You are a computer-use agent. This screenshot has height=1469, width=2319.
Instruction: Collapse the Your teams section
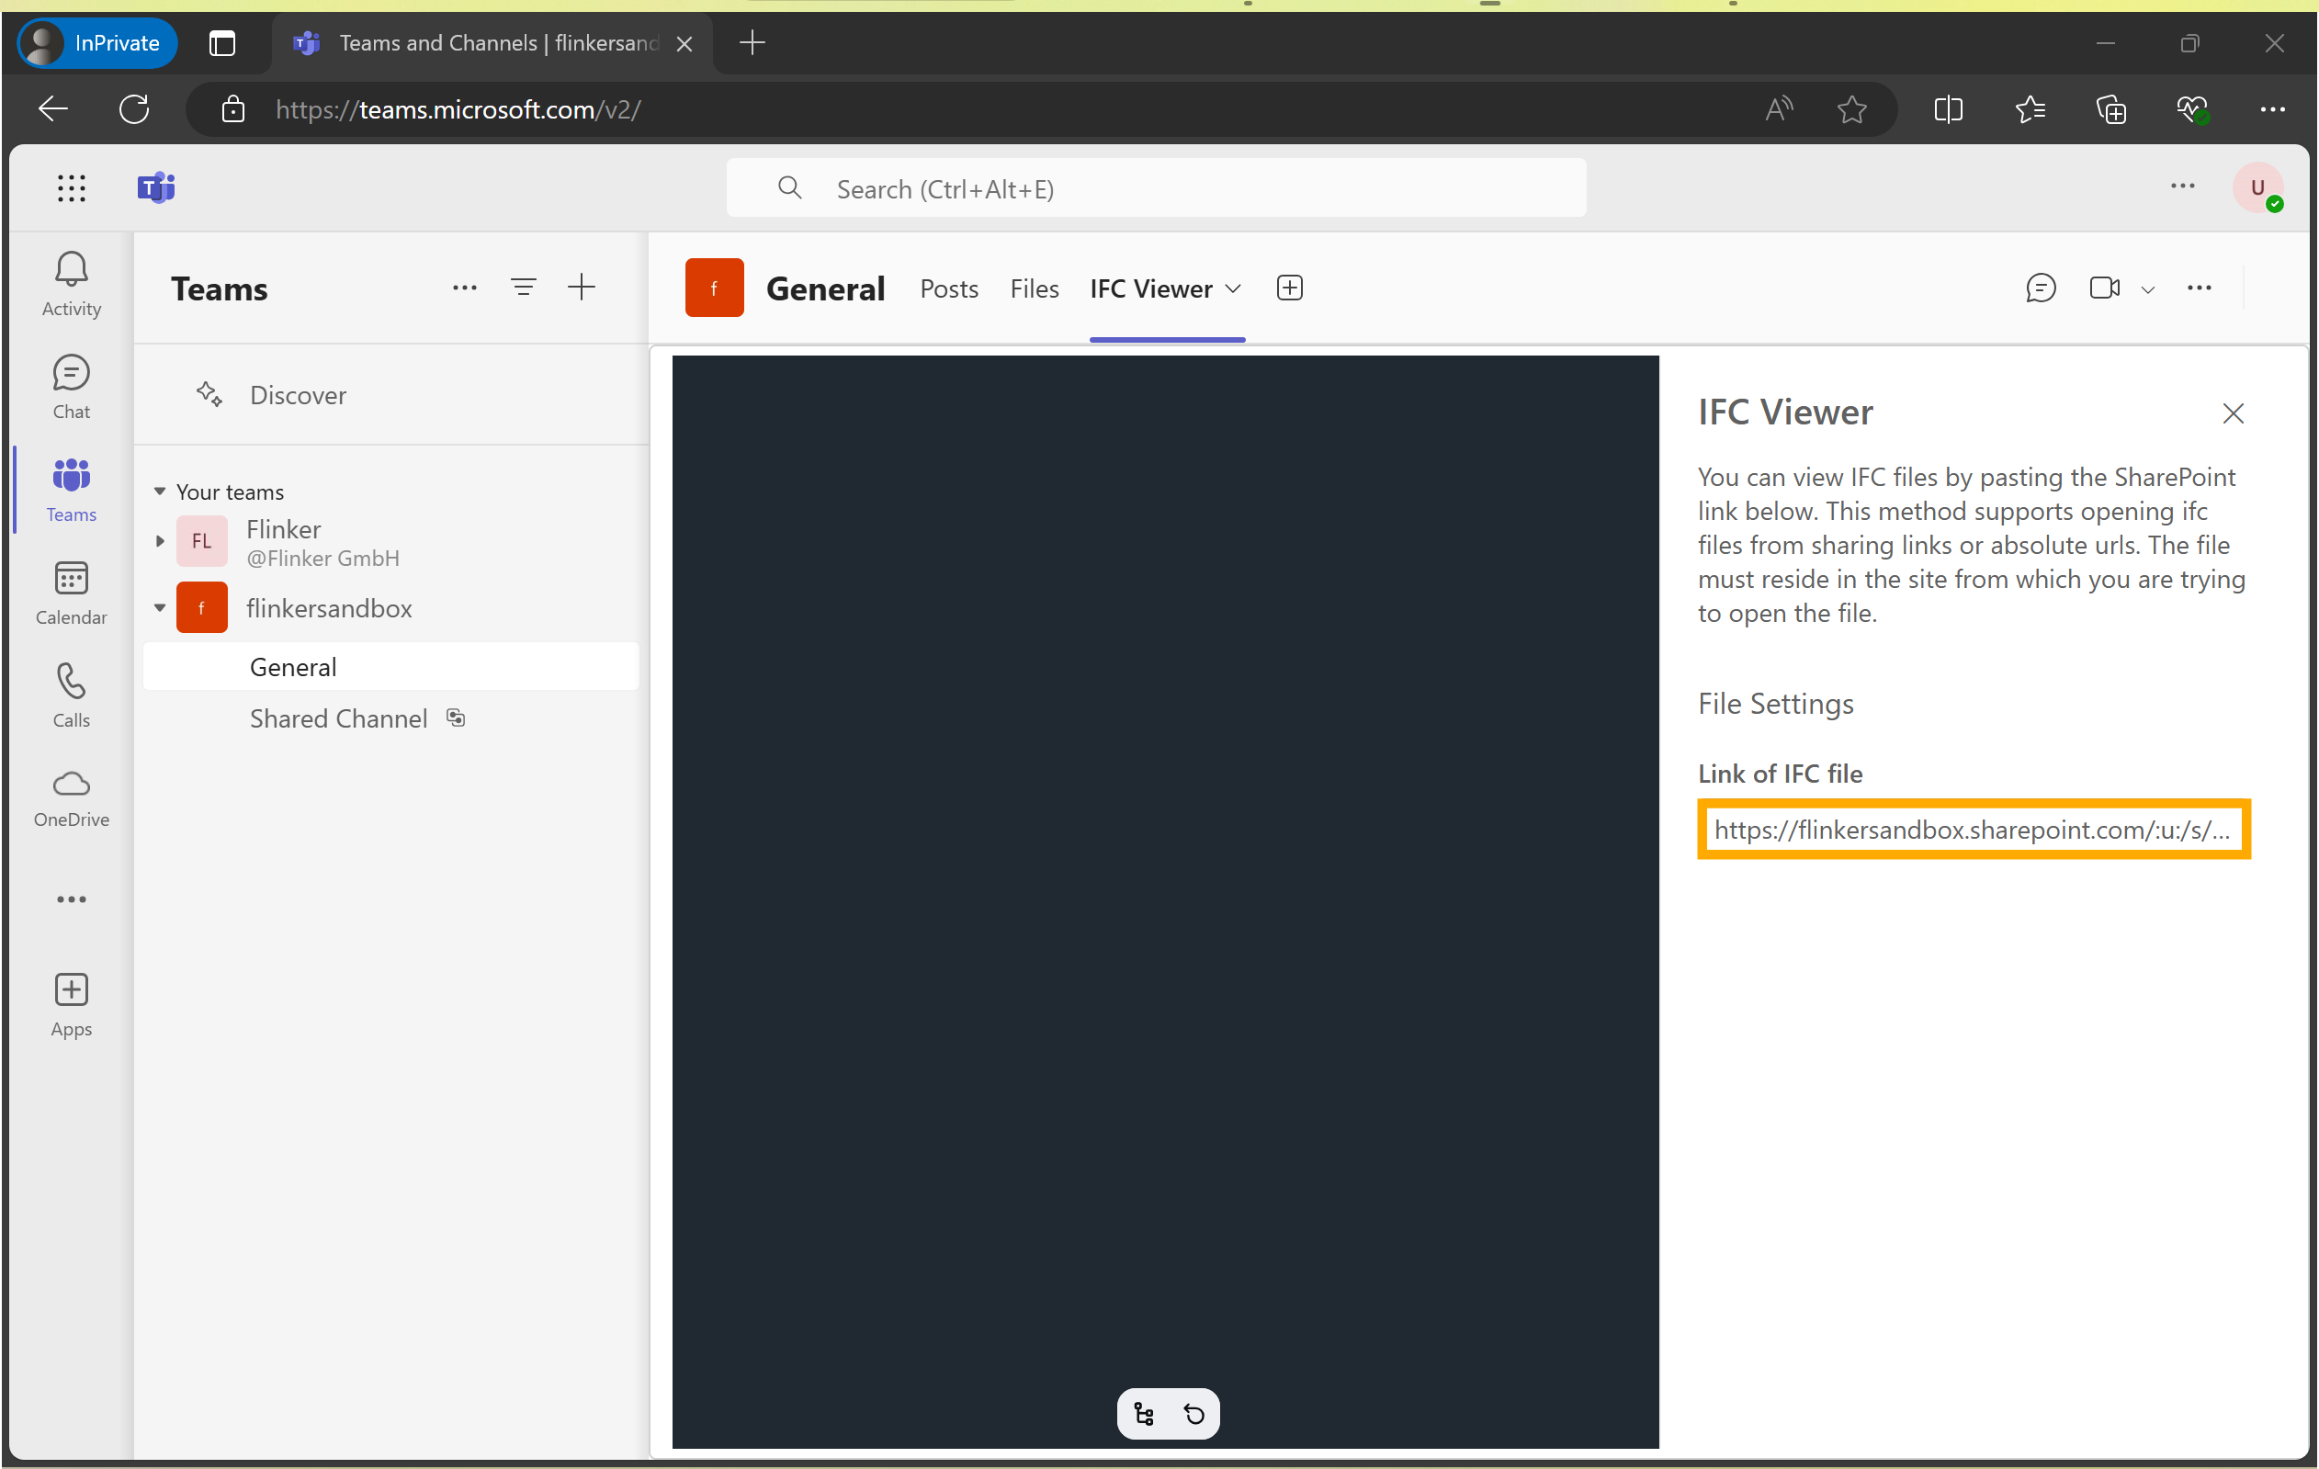point(160,491)
